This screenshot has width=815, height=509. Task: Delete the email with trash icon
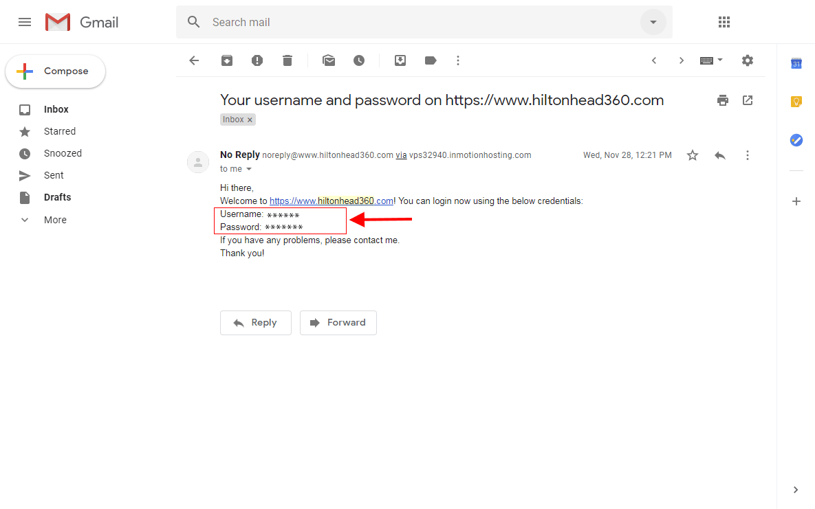pos(287,60)
